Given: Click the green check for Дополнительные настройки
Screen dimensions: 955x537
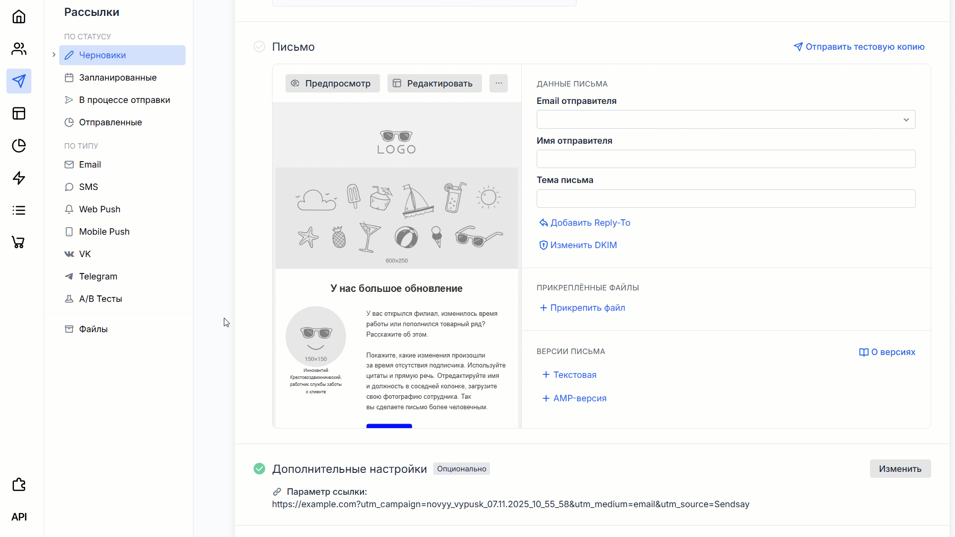Looking at the screenshot, I should [x=259, y=469].
